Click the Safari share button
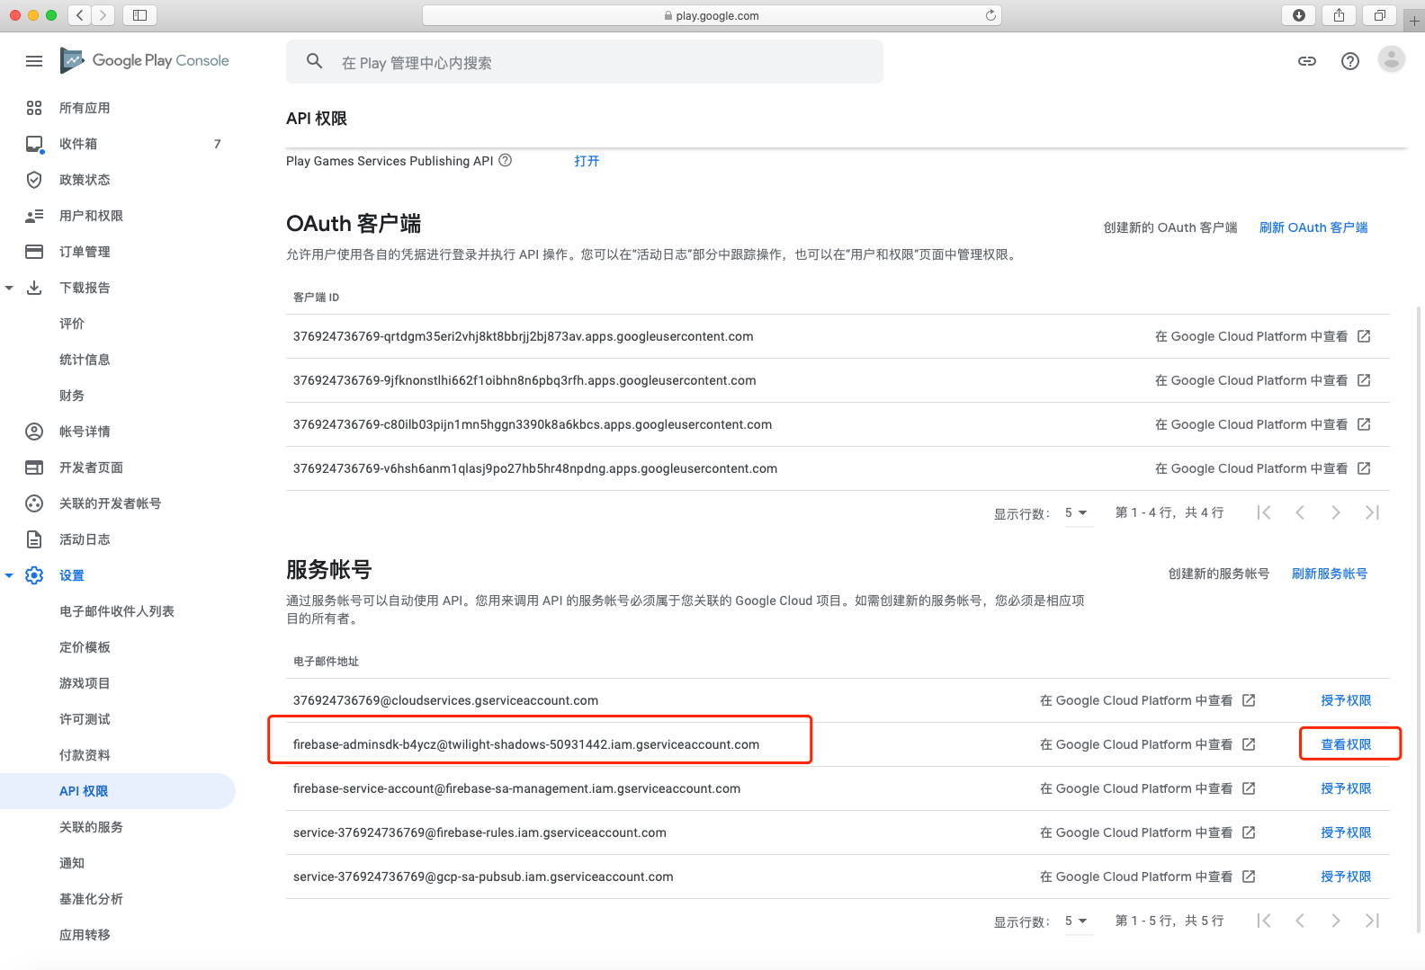This screenshot has height=970, width=1425. pos(1340,15)
